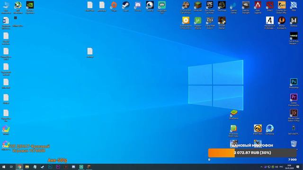303x170 pixels.
Task: Open Task View on the taskbar
Action: tap(11, 167)
